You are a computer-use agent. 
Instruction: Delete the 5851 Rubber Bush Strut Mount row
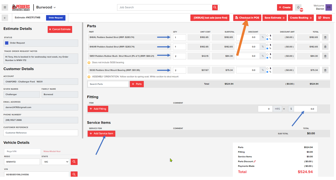(x=325, y=56)
